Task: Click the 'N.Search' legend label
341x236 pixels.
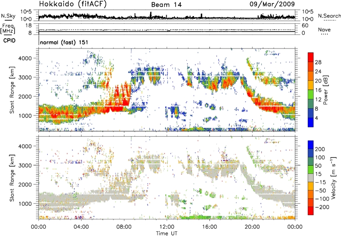Action: click(329, 16)
